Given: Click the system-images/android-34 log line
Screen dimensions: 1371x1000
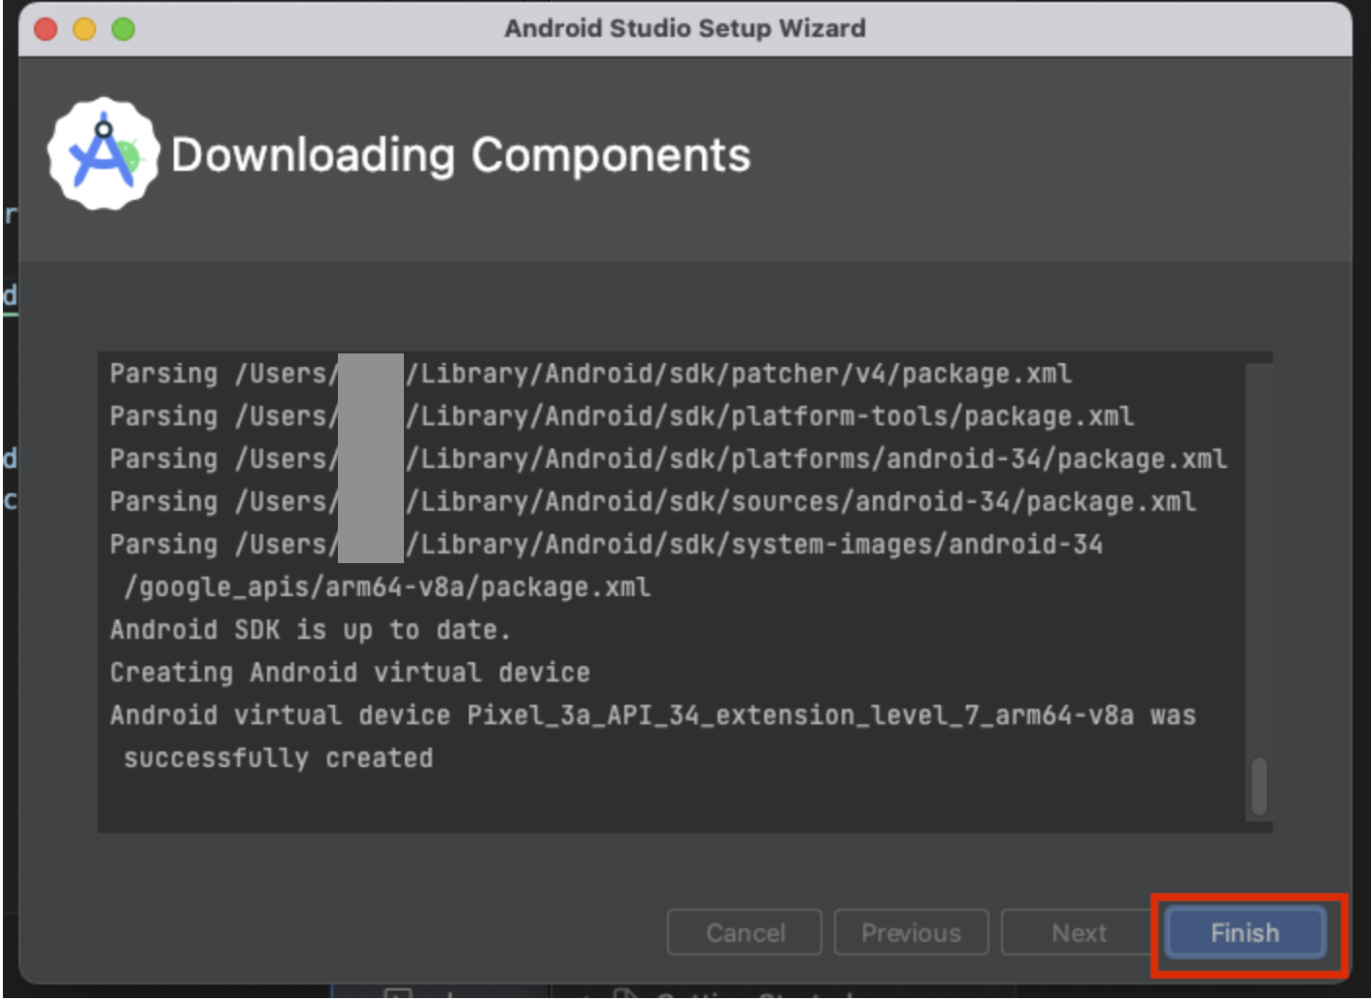Looking at the screenshot, I should (606, 545).
